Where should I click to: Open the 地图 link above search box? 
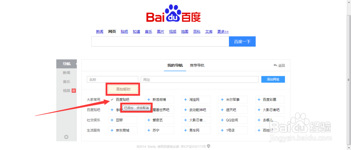click(x=185, y=32)
